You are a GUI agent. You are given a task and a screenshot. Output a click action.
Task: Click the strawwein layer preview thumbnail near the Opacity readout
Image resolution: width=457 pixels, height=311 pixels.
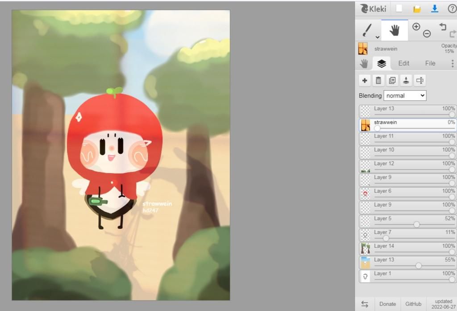click(363, 49)
